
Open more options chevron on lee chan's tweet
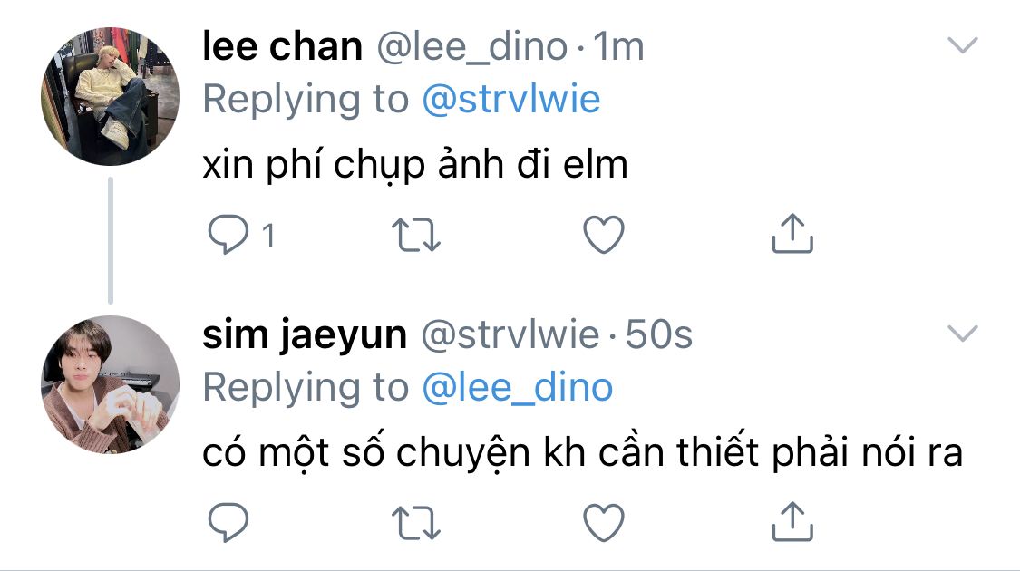pos(962,45)
